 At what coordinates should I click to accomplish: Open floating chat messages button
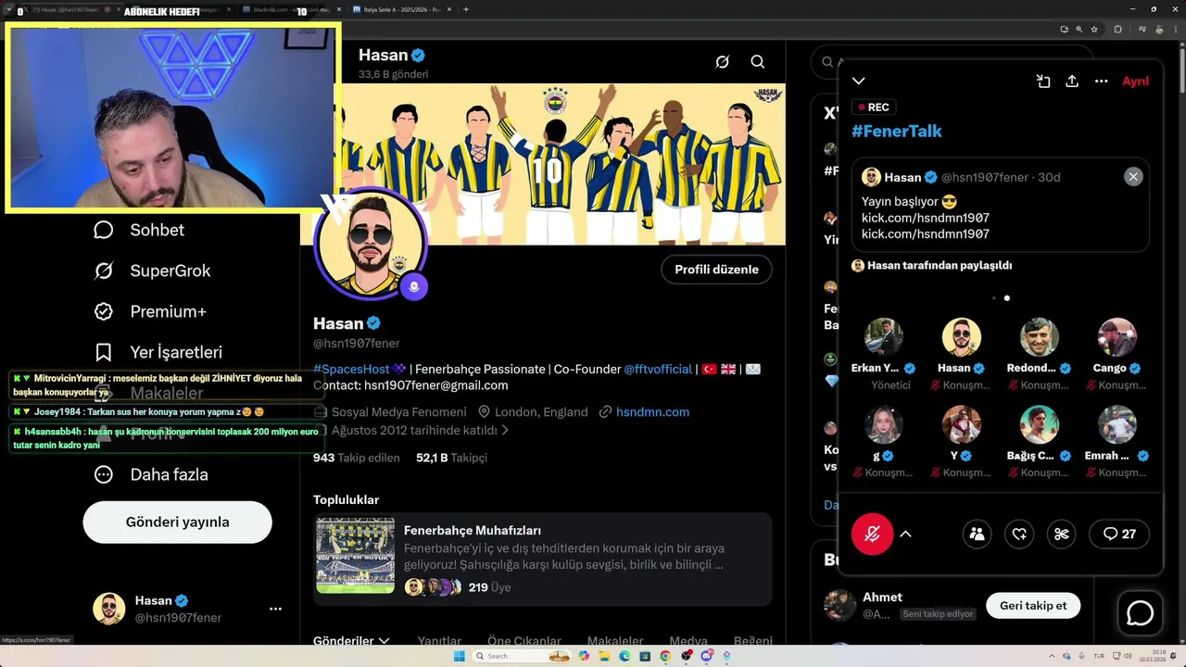point(1140,613)
